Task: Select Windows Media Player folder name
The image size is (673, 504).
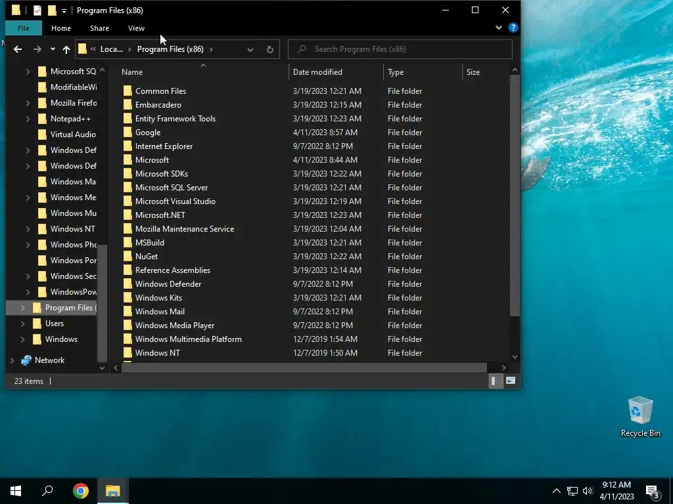Action: [x=175, y=325]
